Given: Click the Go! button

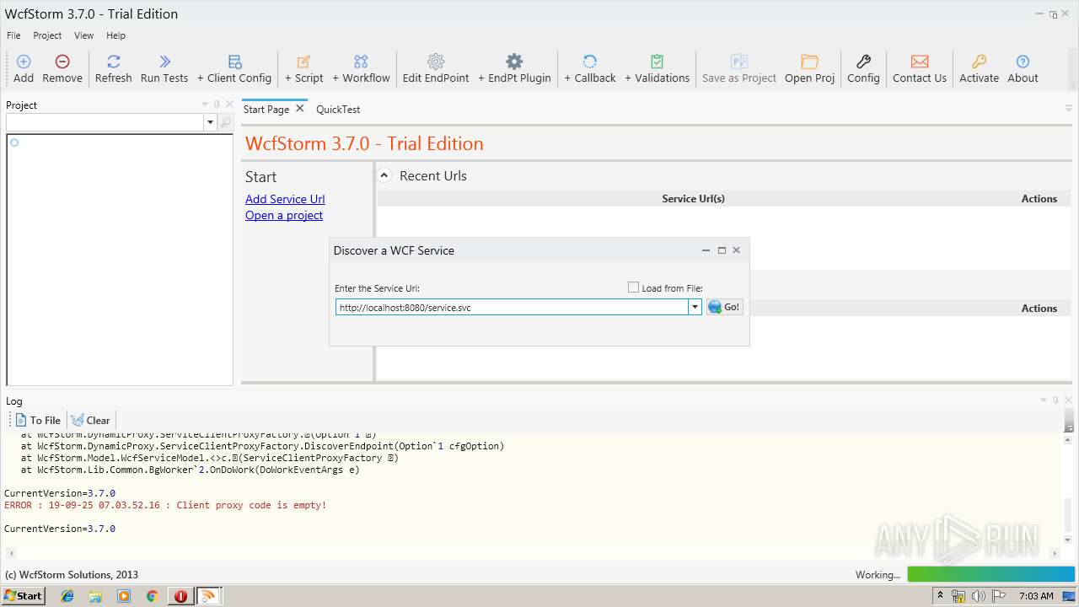Looking at the screenshot, I should pos(725,307).
